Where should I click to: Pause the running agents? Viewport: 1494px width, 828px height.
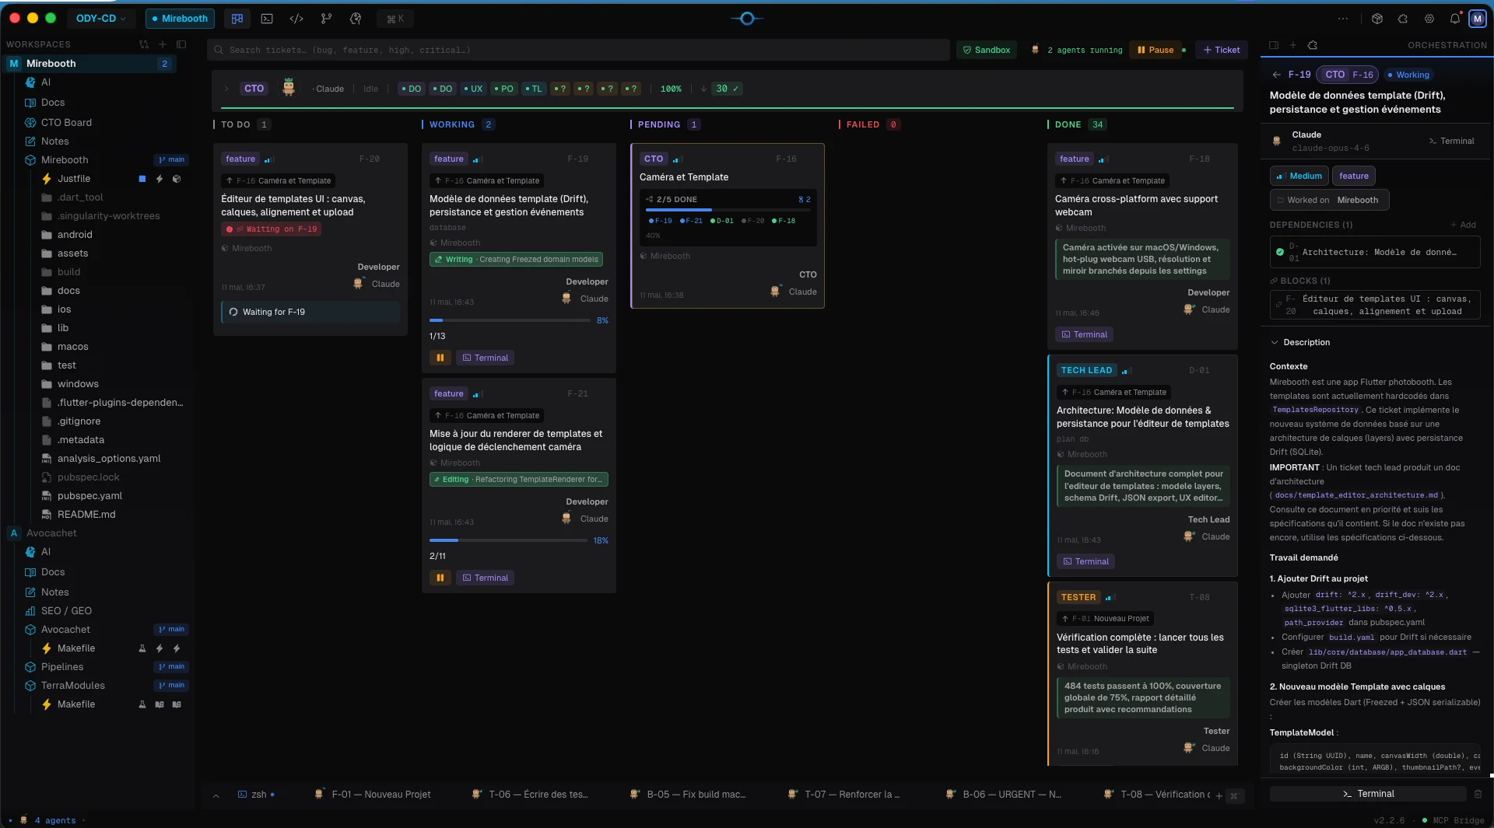[1156, 50]
